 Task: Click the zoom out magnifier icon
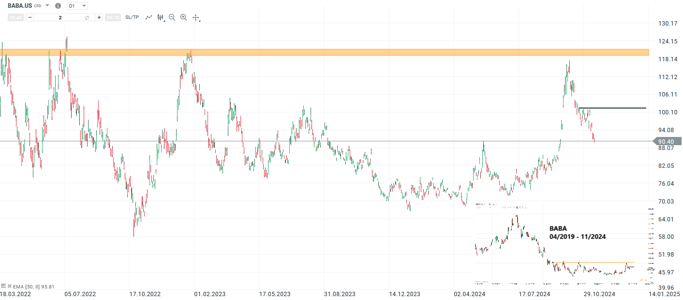point(172,17)
